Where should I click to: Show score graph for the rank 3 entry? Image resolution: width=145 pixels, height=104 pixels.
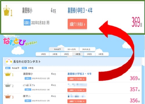77,101
